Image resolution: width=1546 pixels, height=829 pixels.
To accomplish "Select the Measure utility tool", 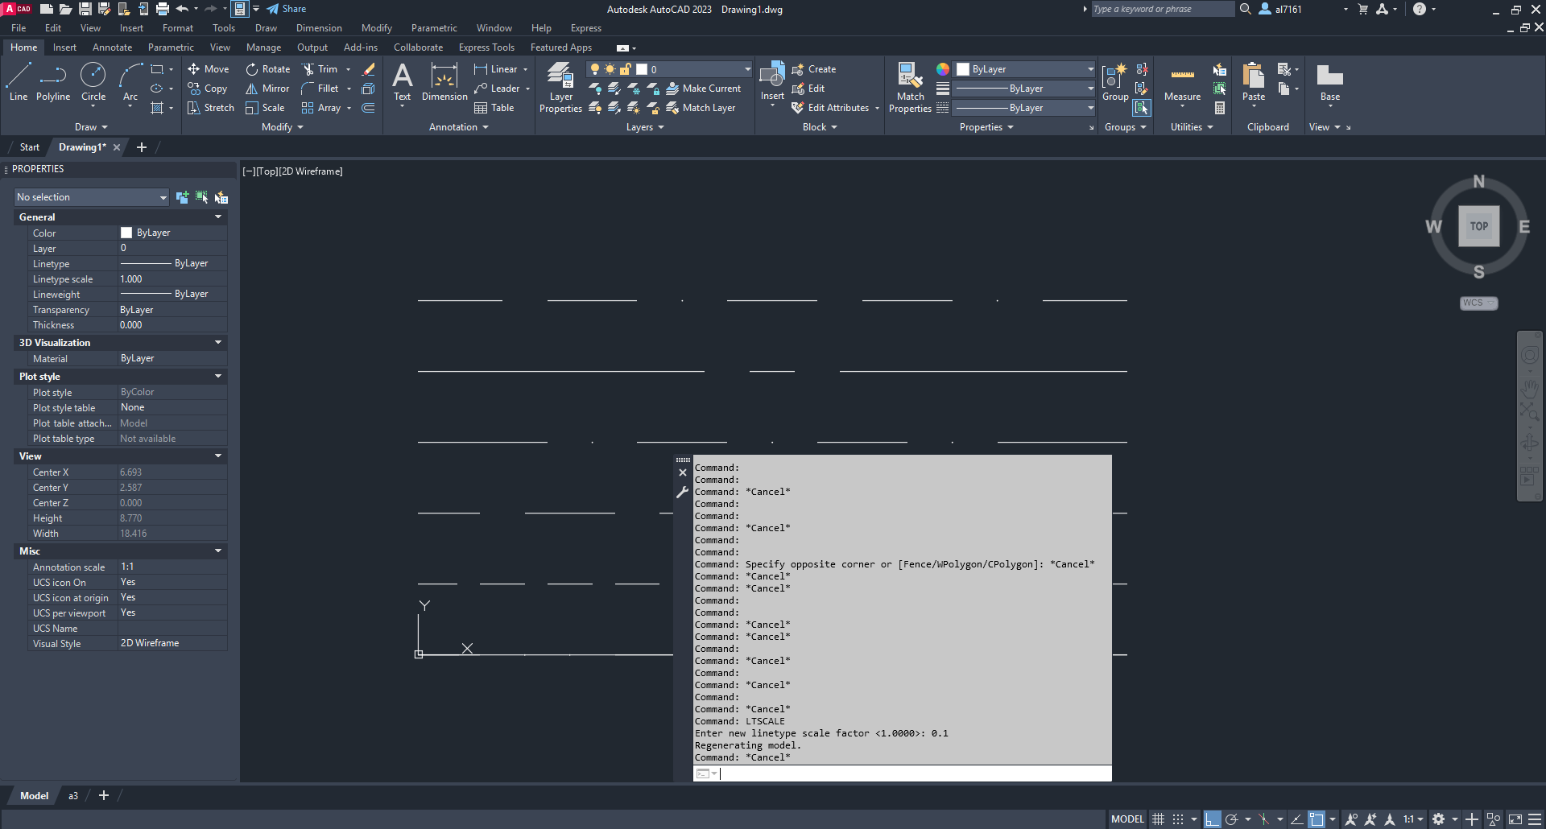I will tap(1182, 82).
